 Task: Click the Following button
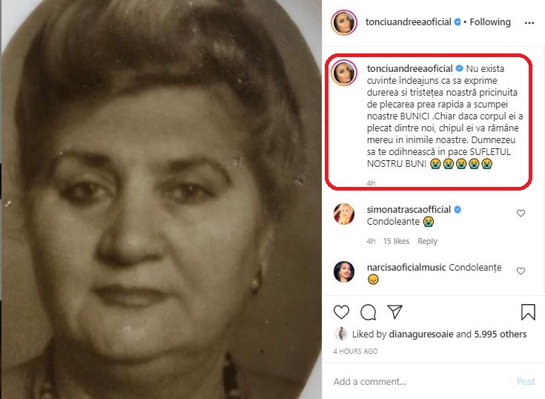tap(490, 22)
